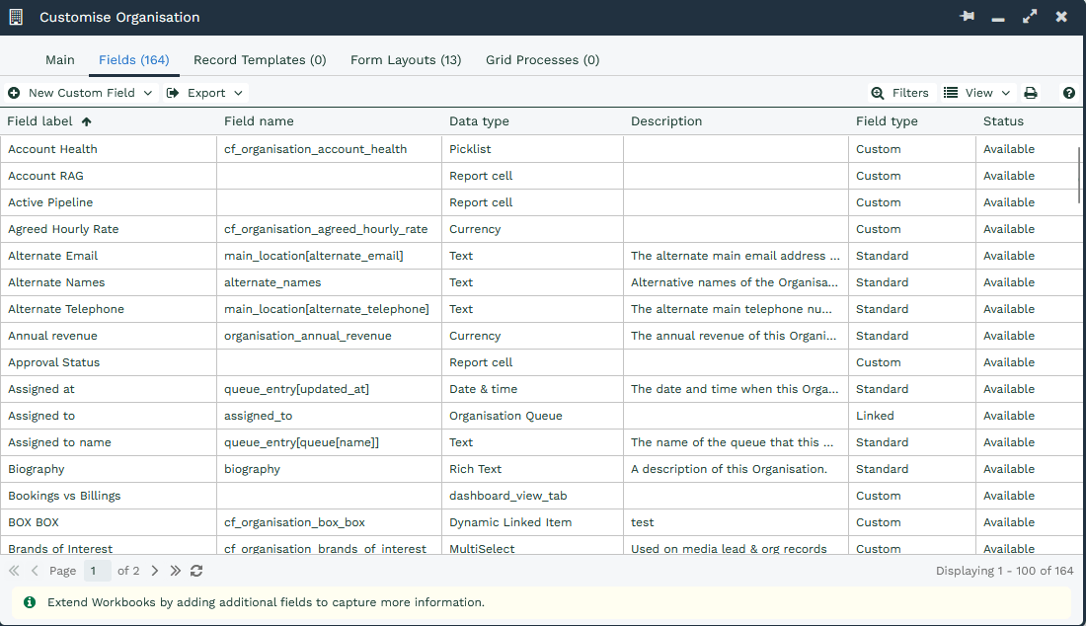1086x626 pixels.
Task: Click the Export arrow icon
Action: [x=173, y=93]
